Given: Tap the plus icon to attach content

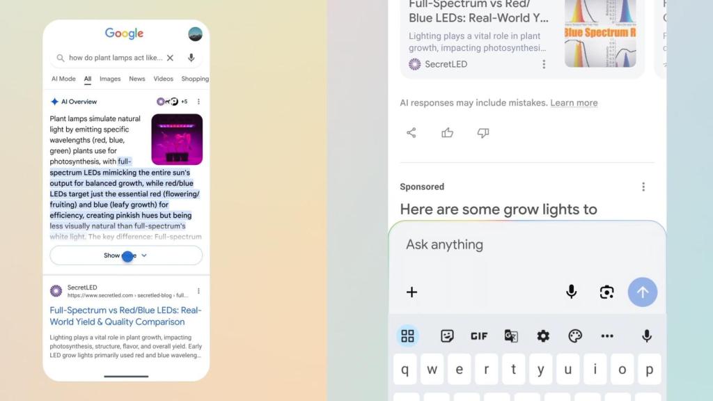Looking at the screenshot, I should click(x=412, y=292).
